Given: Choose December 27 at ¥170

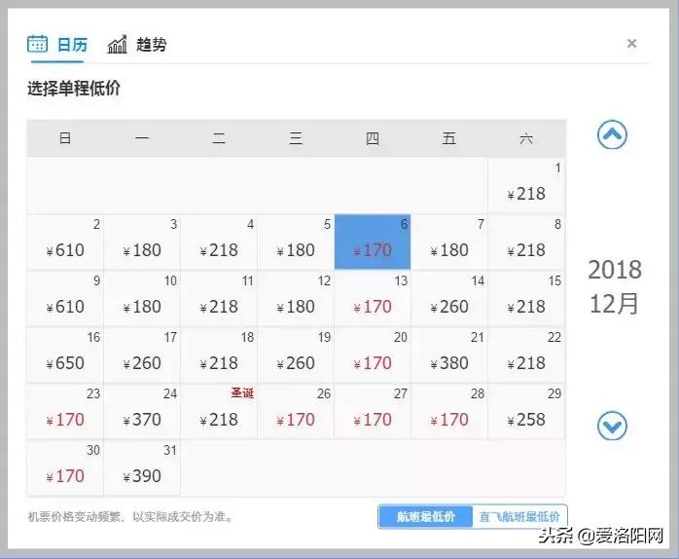Looking at the screenshot, I should (373, 411).
